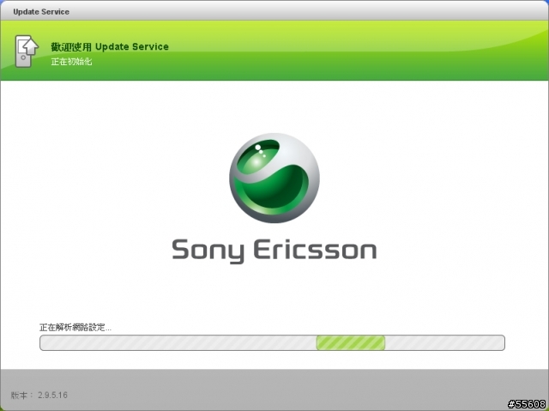549x411 pixels.
Task: Click the phone update icon in header
Action: [x=27, y=51]
